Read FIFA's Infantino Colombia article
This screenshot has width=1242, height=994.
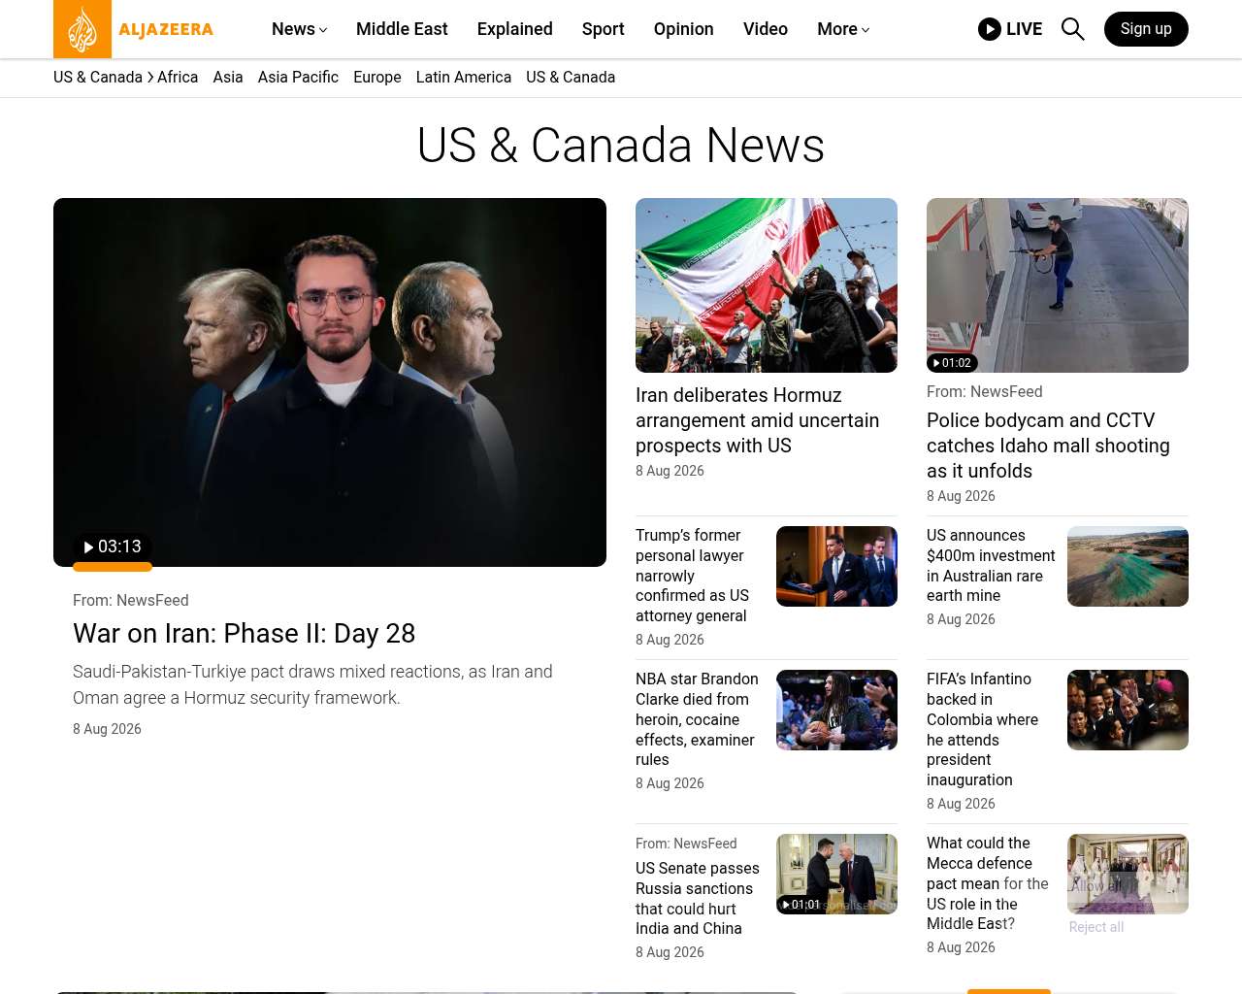tap(982, 729)
